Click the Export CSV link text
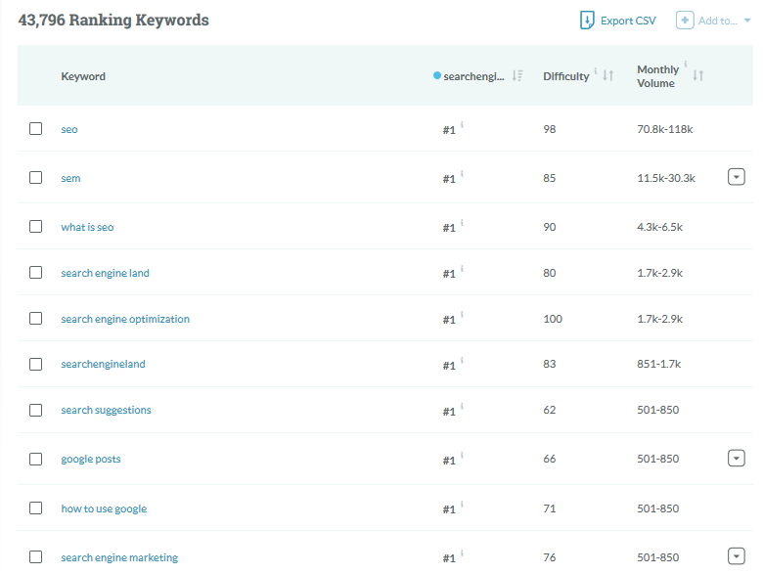 (x=628, y=21)
